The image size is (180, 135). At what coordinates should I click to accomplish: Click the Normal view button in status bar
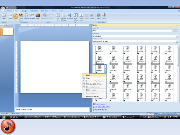pos(148,114)
